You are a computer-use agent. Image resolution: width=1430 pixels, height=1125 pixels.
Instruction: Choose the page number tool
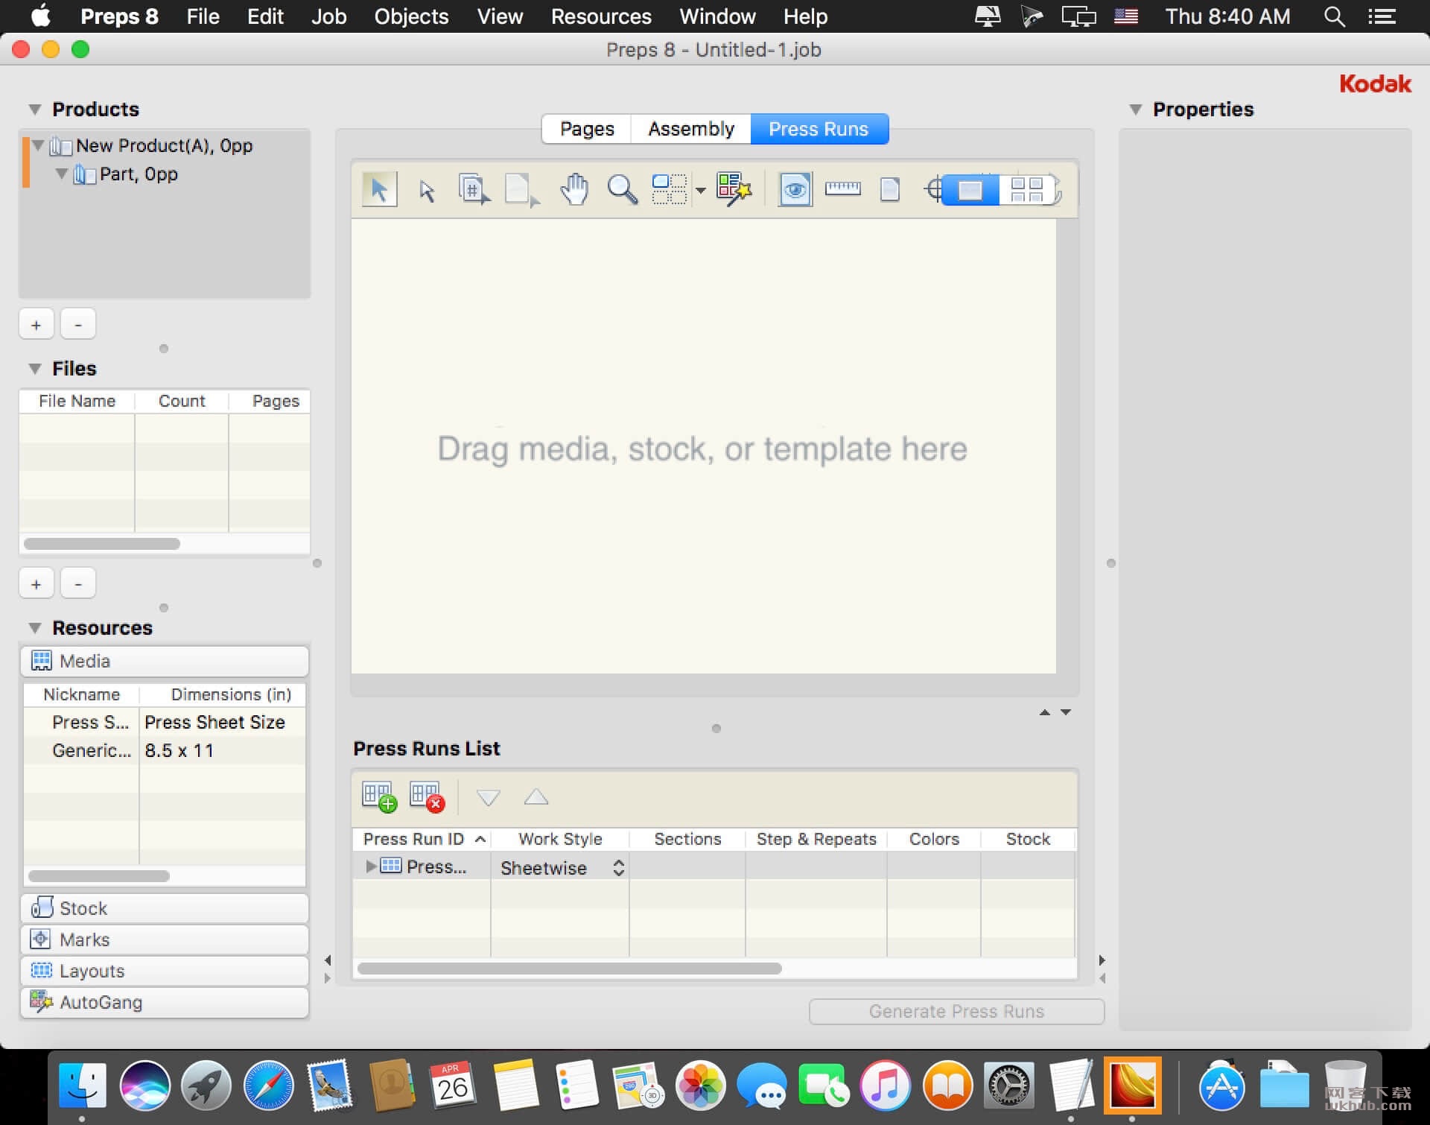coord(474,189)
